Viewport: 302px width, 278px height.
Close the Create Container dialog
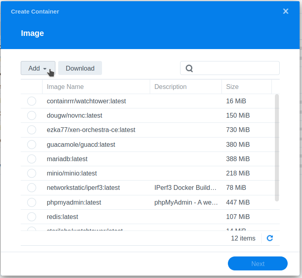pos(286,11)
